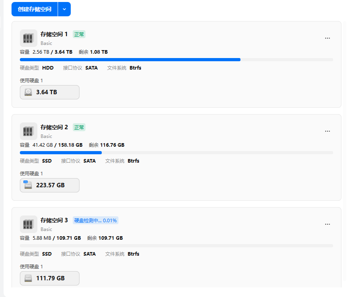Click the 正常 status badge of 存储空间 2
This screenshot has width=347, height=297.
pyautogui.click(x=79, y=128)
